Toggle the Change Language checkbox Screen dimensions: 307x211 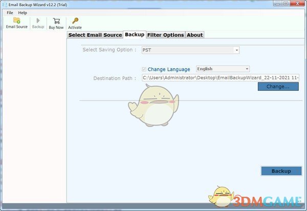144,69
